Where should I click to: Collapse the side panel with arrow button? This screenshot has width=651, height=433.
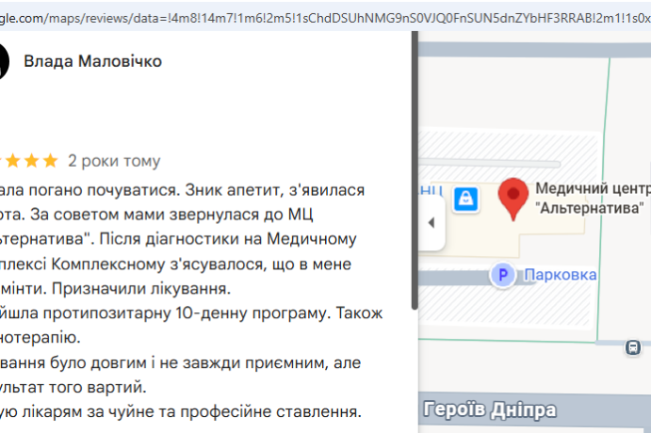coord(431,223)
